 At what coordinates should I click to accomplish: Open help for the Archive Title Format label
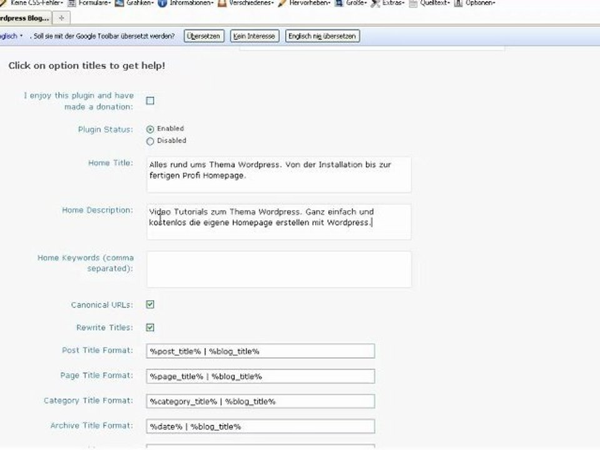(x=92, y=426)
